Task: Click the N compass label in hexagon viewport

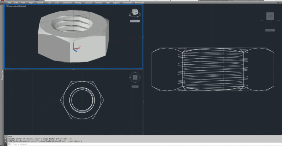Action: 135,72
